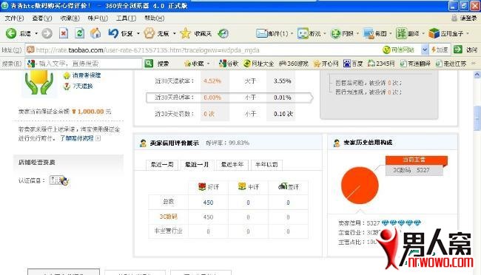
Task: Show more bookmarks overflow chevron
Action: [474, 64]
